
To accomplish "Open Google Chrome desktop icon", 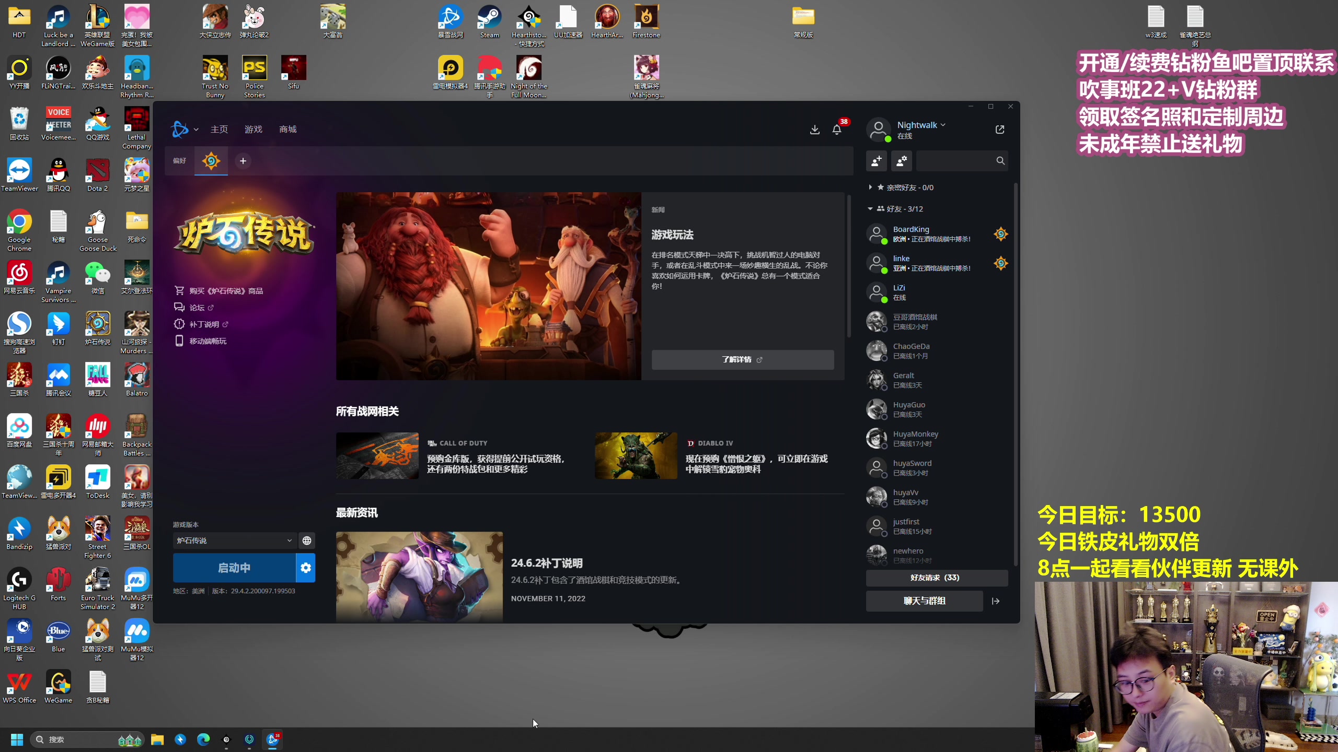I will click(x=19, y=230).
